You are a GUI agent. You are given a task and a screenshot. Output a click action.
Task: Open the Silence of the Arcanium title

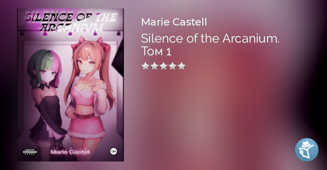[210, 39]
